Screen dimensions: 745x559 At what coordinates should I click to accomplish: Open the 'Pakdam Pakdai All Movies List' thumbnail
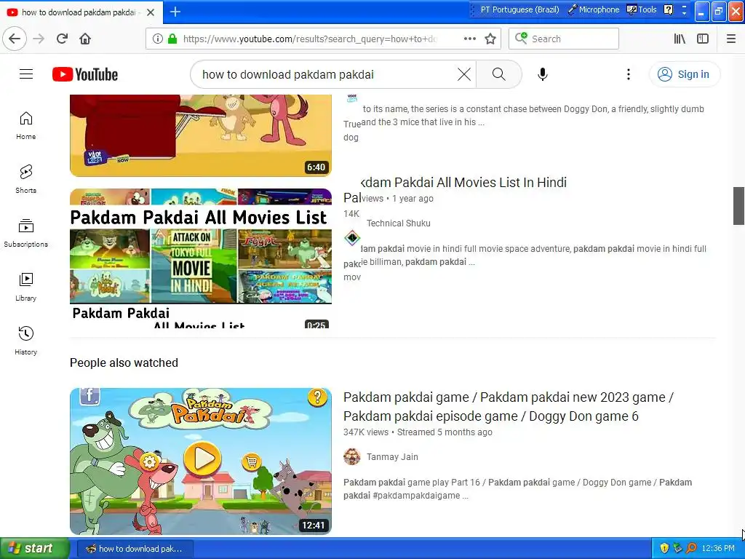(x=201, y=258)
